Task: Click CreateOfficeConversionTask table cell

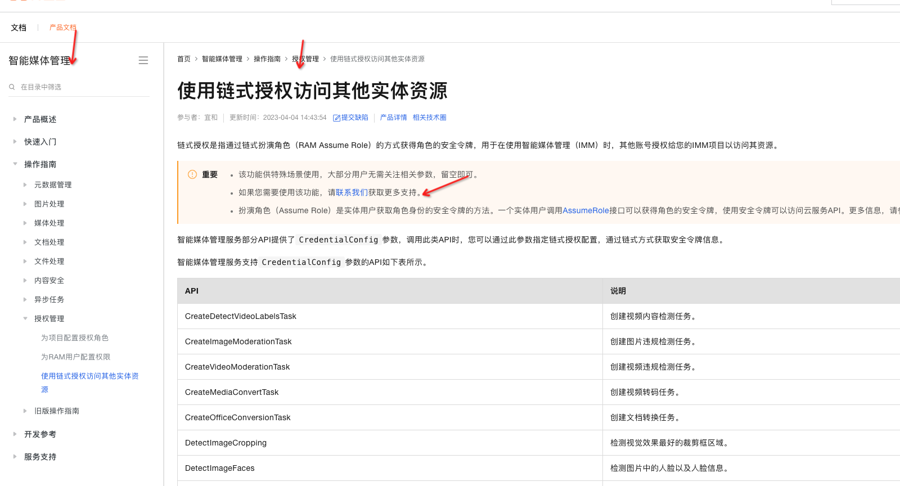Action: [x=390, y=417]
